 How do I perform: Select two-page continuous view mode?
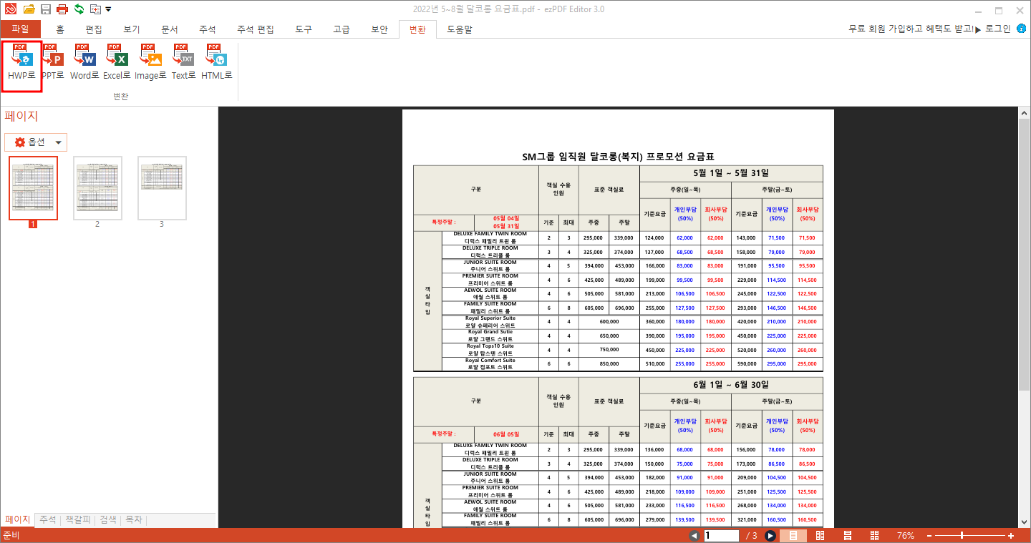(874, 536)
